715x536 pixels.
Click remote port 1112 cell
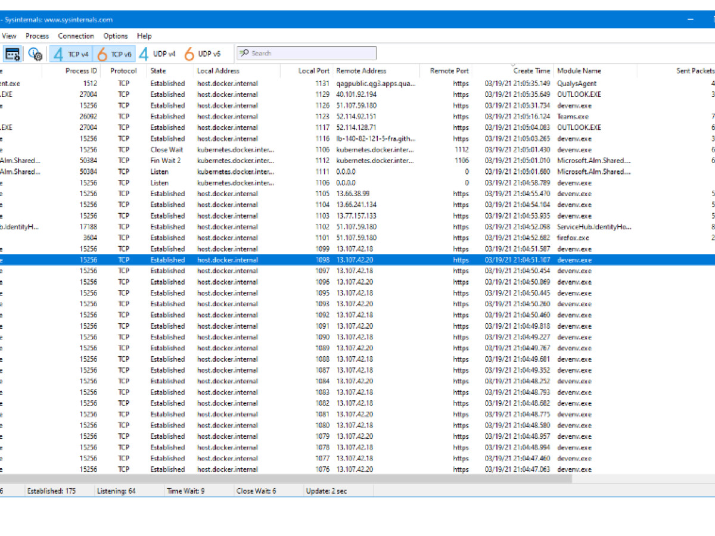(x=462, y=149)
